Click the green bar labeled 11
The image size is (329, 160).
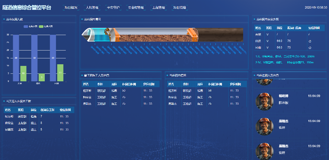pyautogui.click(x=60, y=72)
